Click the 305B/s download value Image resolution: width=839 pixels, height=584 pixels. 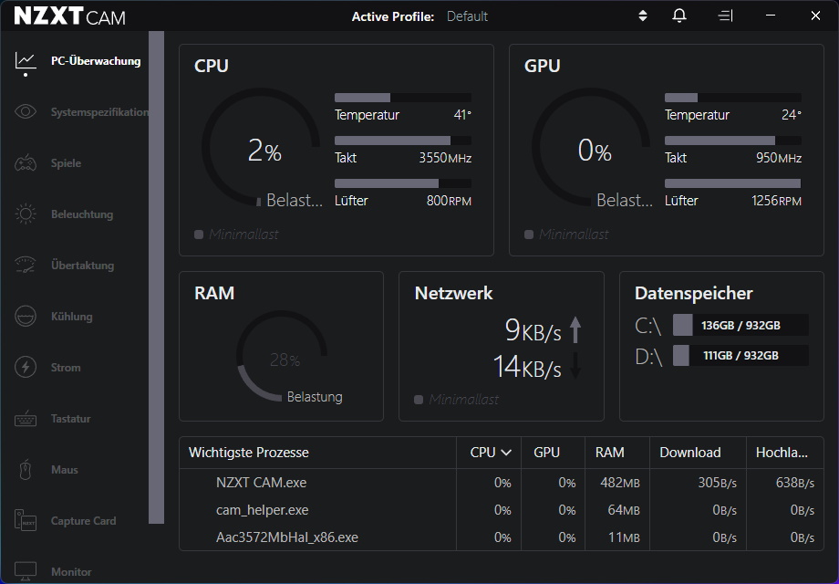717,483
